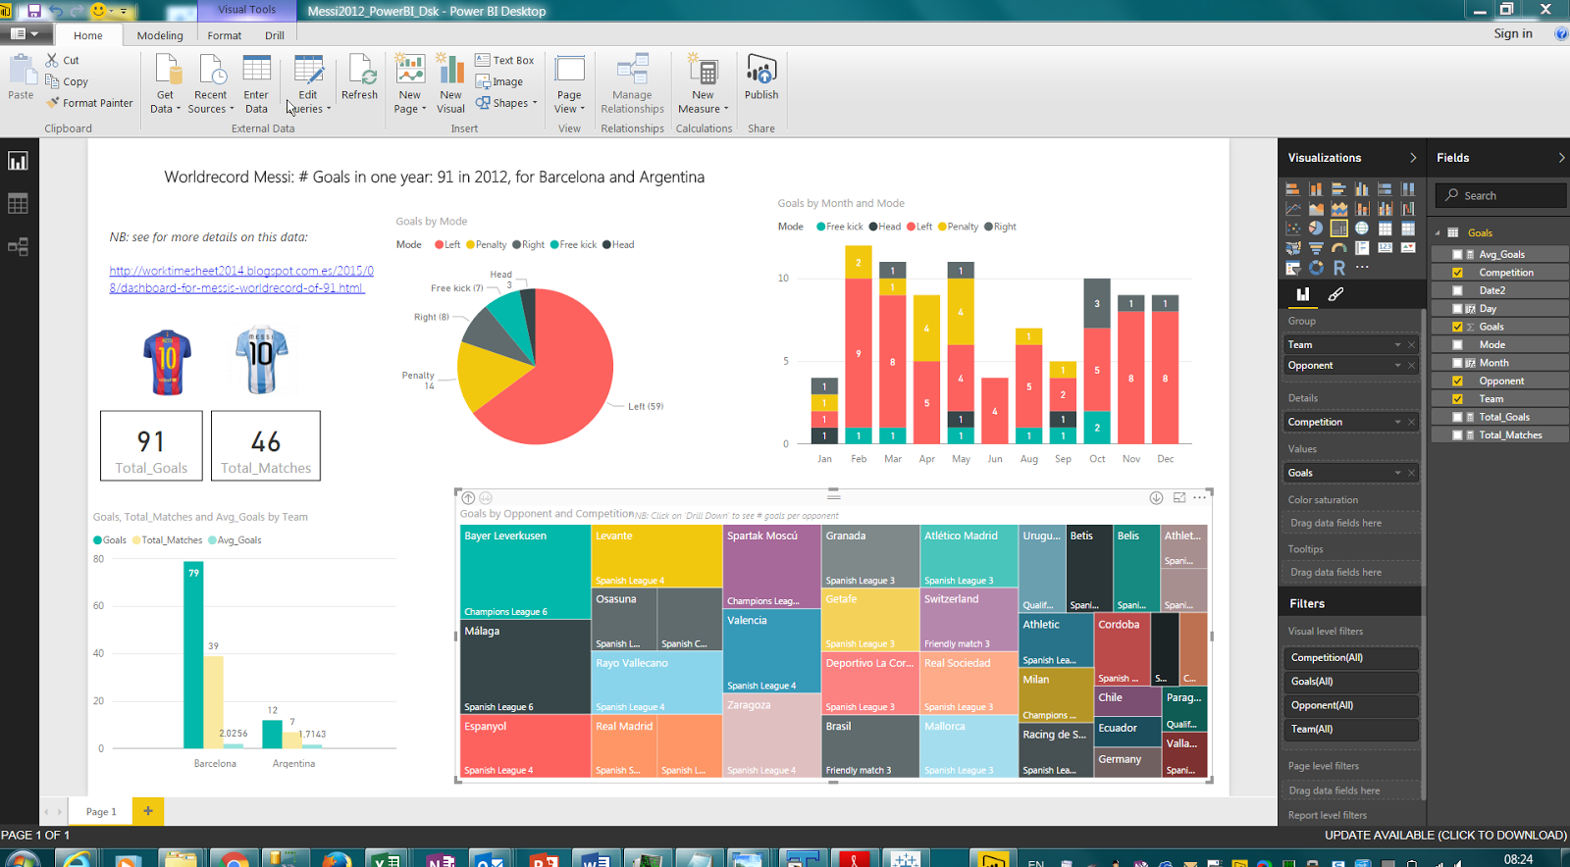Screen dimensions: 1570x867
Task: Remove Team from the Group well
Action: coord(1412,345)
